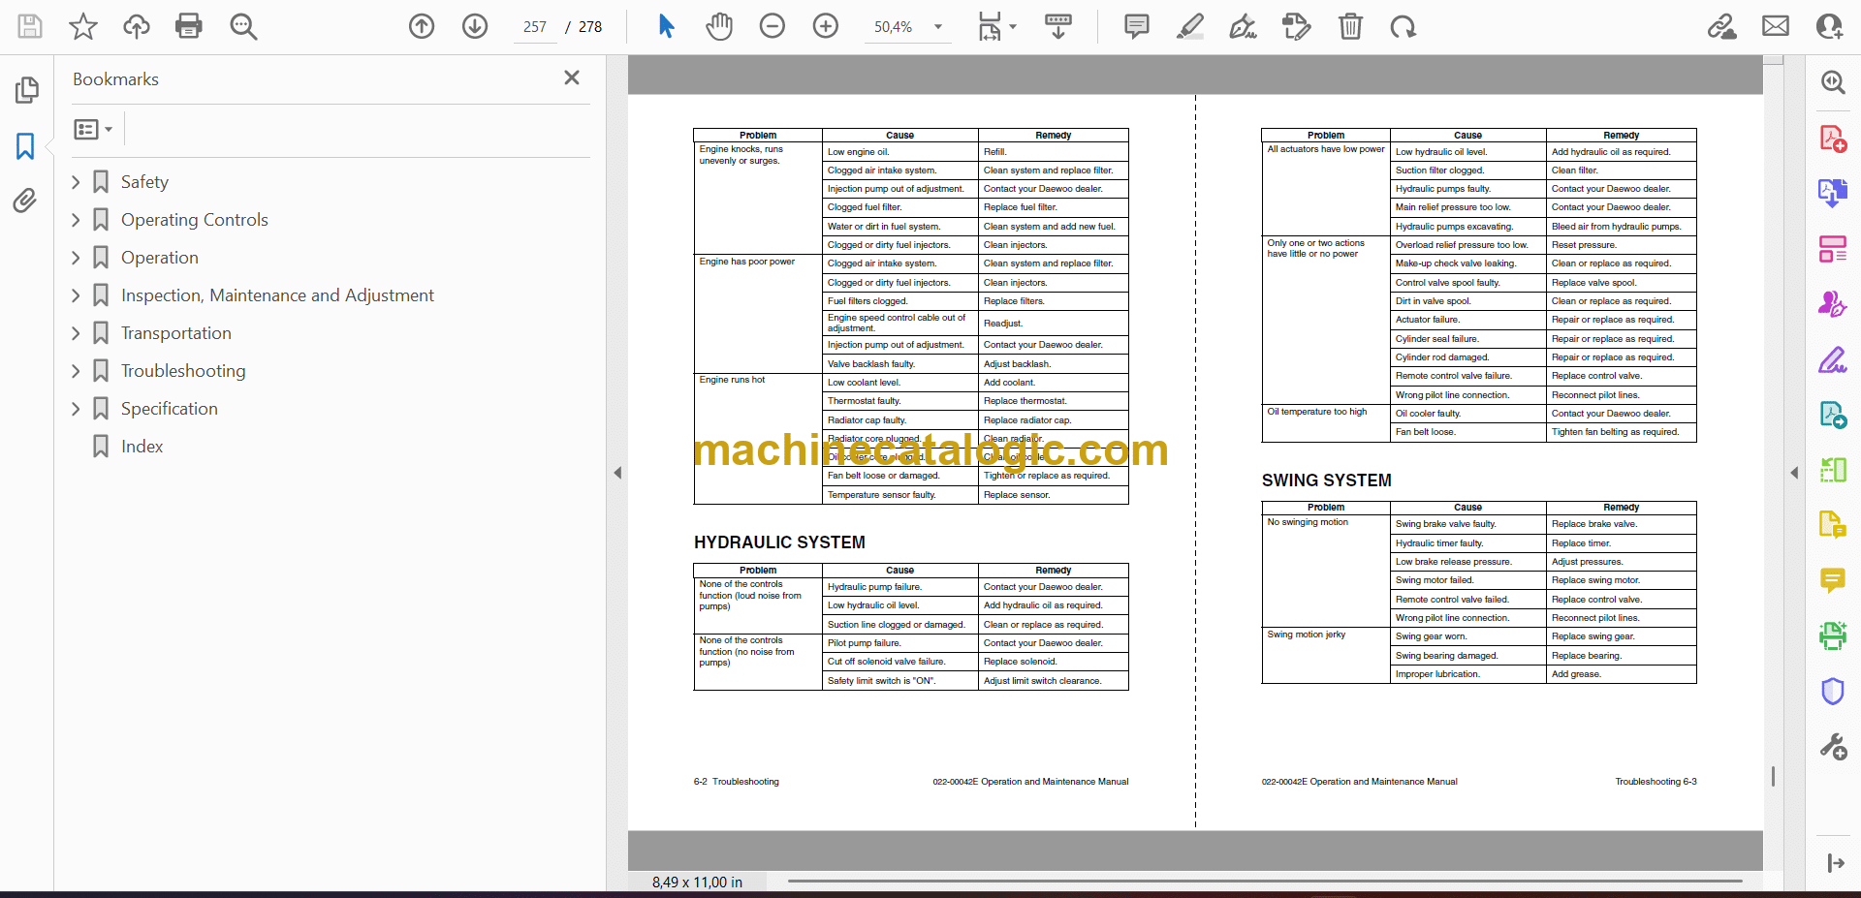Screen dimensions: 1861x898
Task: Click the scrolling mode icon
Action: (1058, 26)
